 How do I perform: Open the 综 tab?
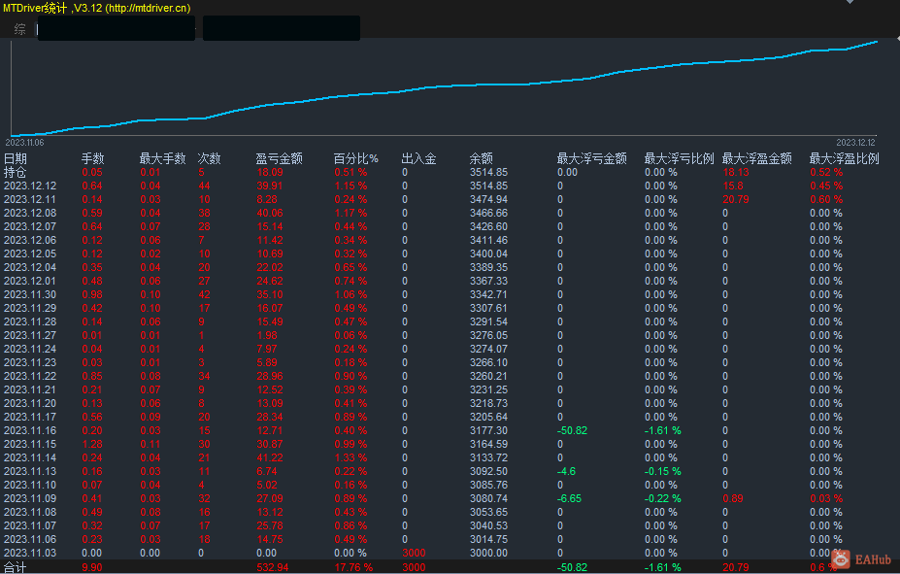[20, 29]
